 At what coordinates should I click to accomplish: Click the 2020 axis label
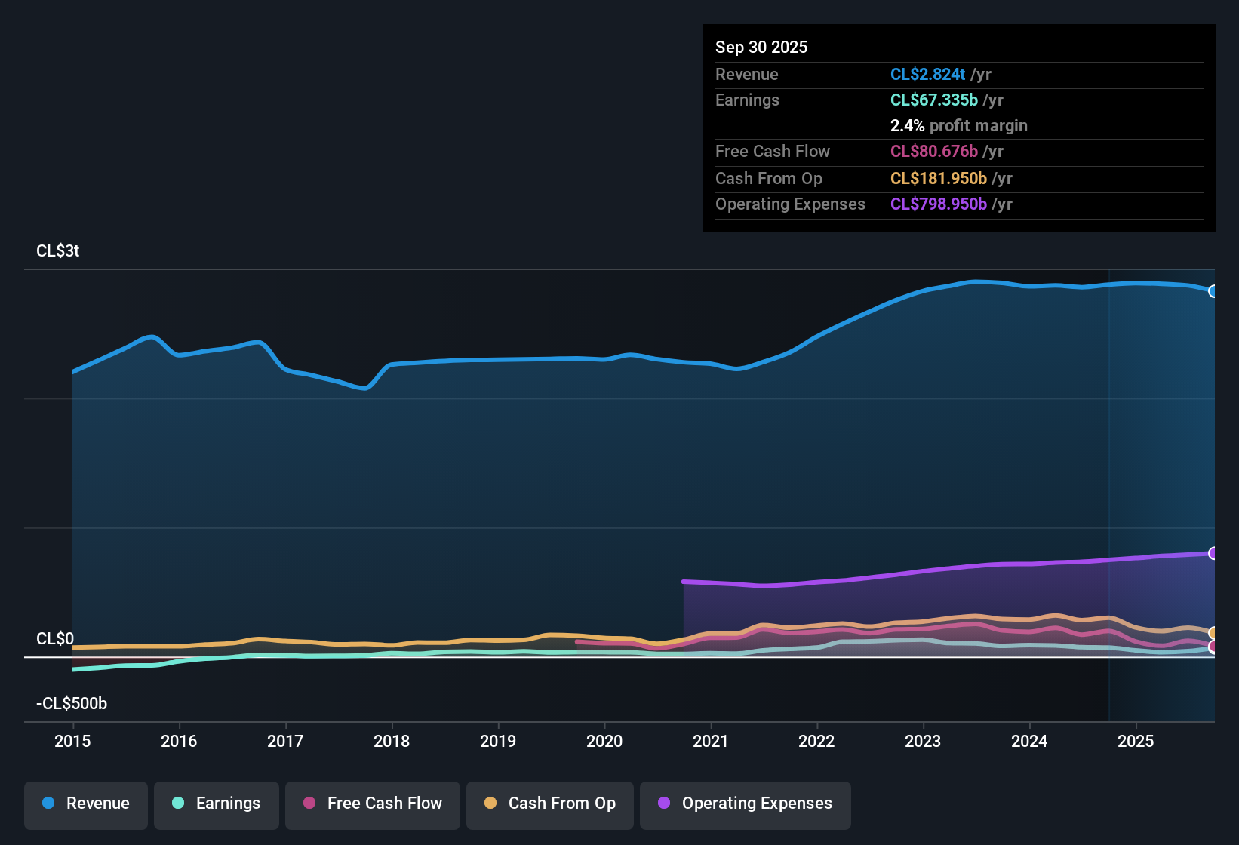coord(604,742)
